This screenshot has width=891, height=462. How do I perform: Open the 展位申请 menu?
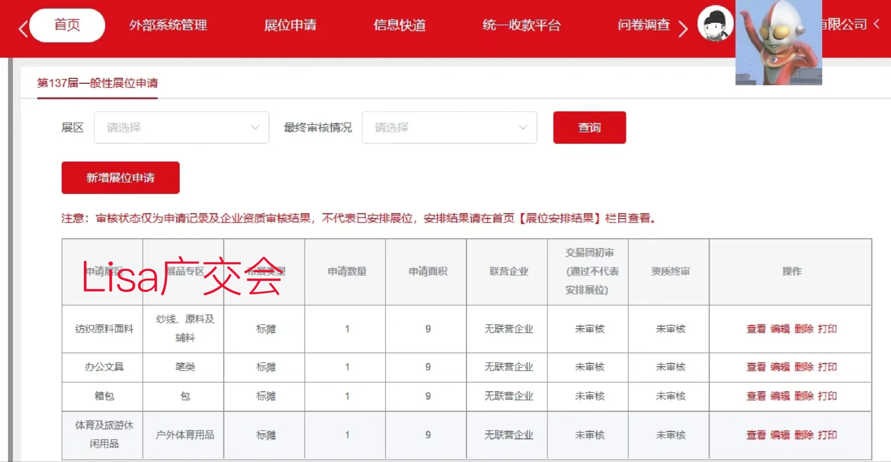(x=291, y=26)
